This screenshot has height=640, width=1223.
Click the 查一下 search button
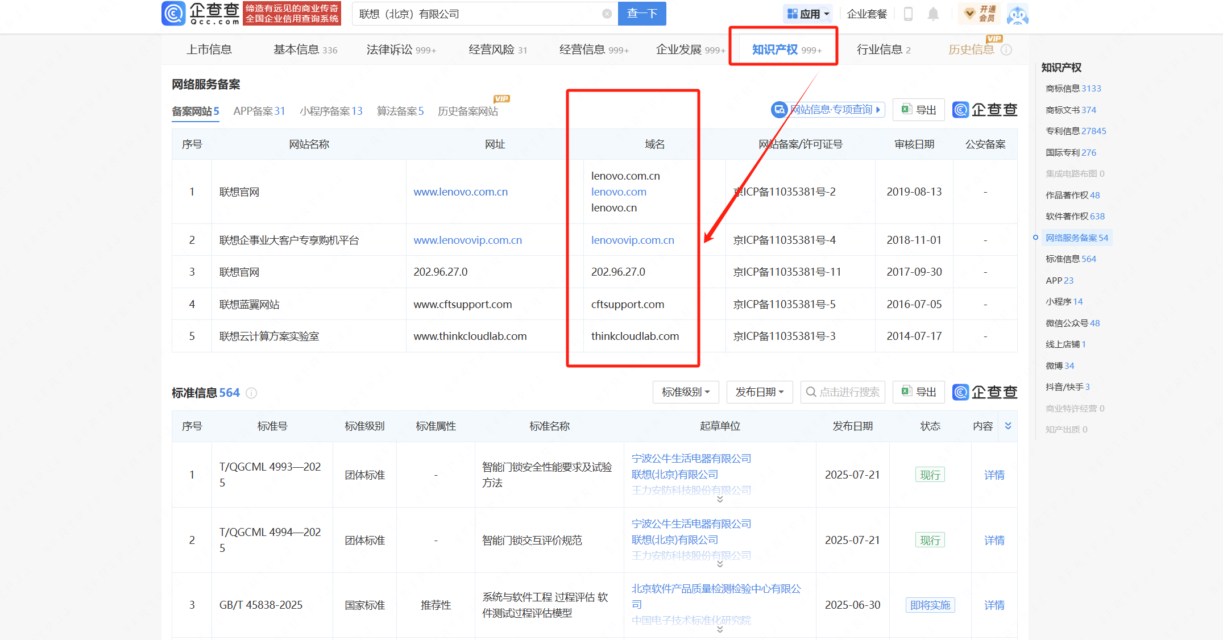pos(642,14)
